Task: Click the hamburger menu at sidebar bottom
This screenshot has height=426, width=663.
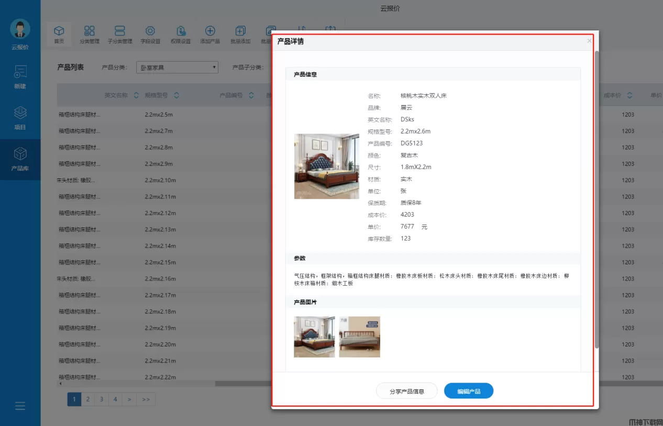Action: pyautogui.click(x=20, y=406)
